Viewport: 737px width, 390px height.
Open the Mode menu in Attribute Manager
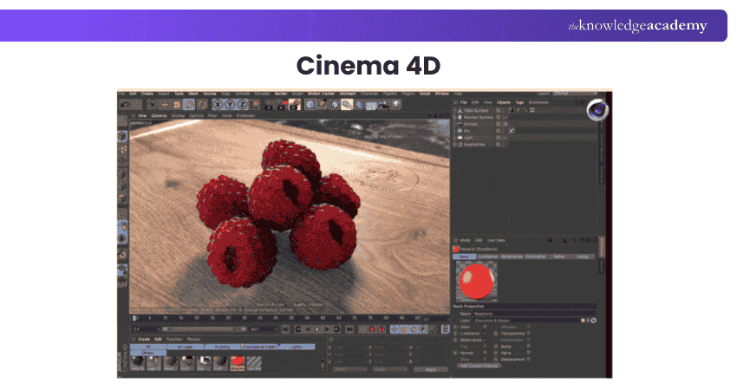466,241
